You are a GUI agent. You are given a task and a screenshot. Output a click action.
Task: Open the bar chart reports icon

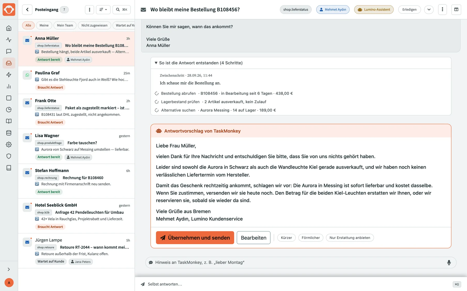(9, 86)
